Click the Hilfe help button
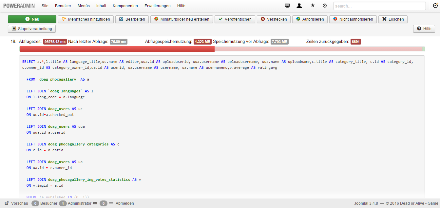The height and width of the screenshot is (208, 440). tap(424, 29)
